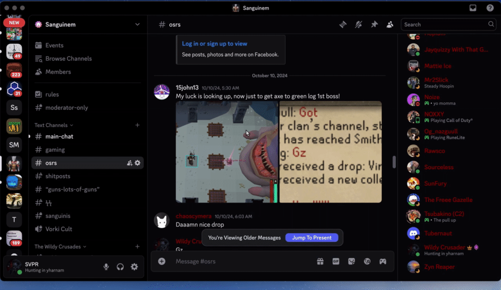This screenshot has height=290, width=501.
Task: Click 15john13 username in message
Action: click(187, 87)
